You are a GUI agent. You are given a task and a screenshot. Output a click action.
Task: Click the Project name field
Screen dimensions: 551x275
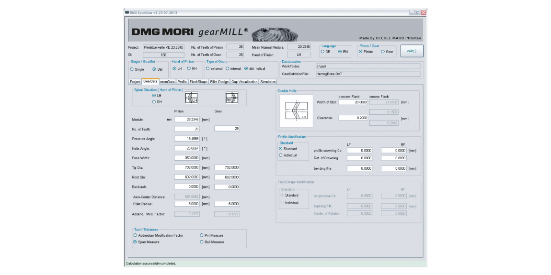coord(163,47)
